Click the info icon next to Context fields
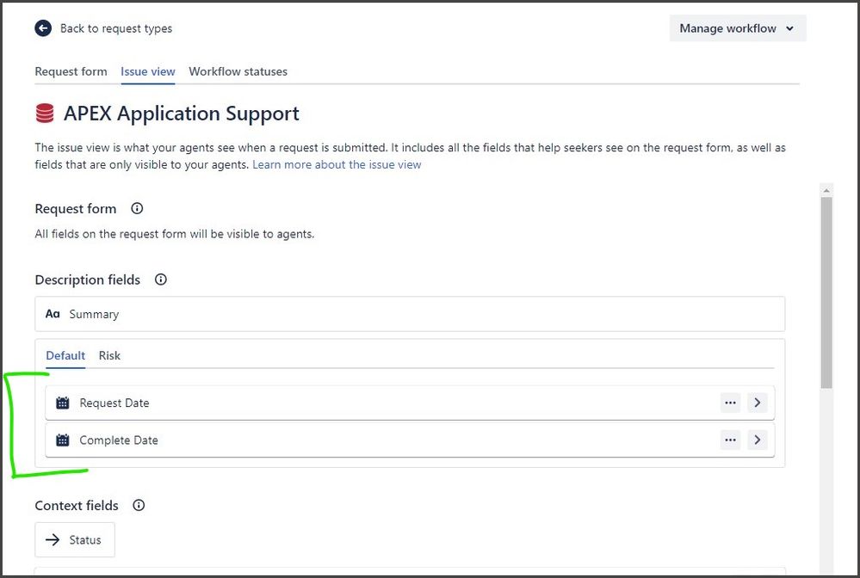Screen dimensions: 860x578 (138, 505)
